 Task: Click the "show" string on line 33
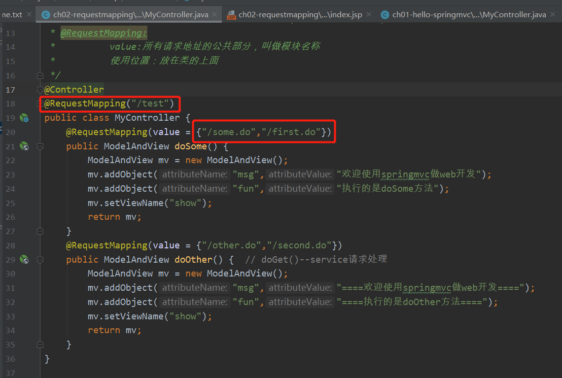pos(185,316)
